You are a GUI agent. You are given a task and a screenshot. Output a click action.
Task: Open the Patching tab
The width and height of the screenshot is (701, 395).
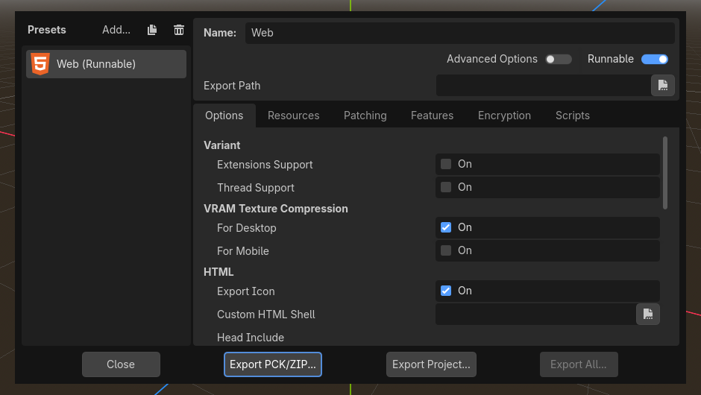click(365, 116)
